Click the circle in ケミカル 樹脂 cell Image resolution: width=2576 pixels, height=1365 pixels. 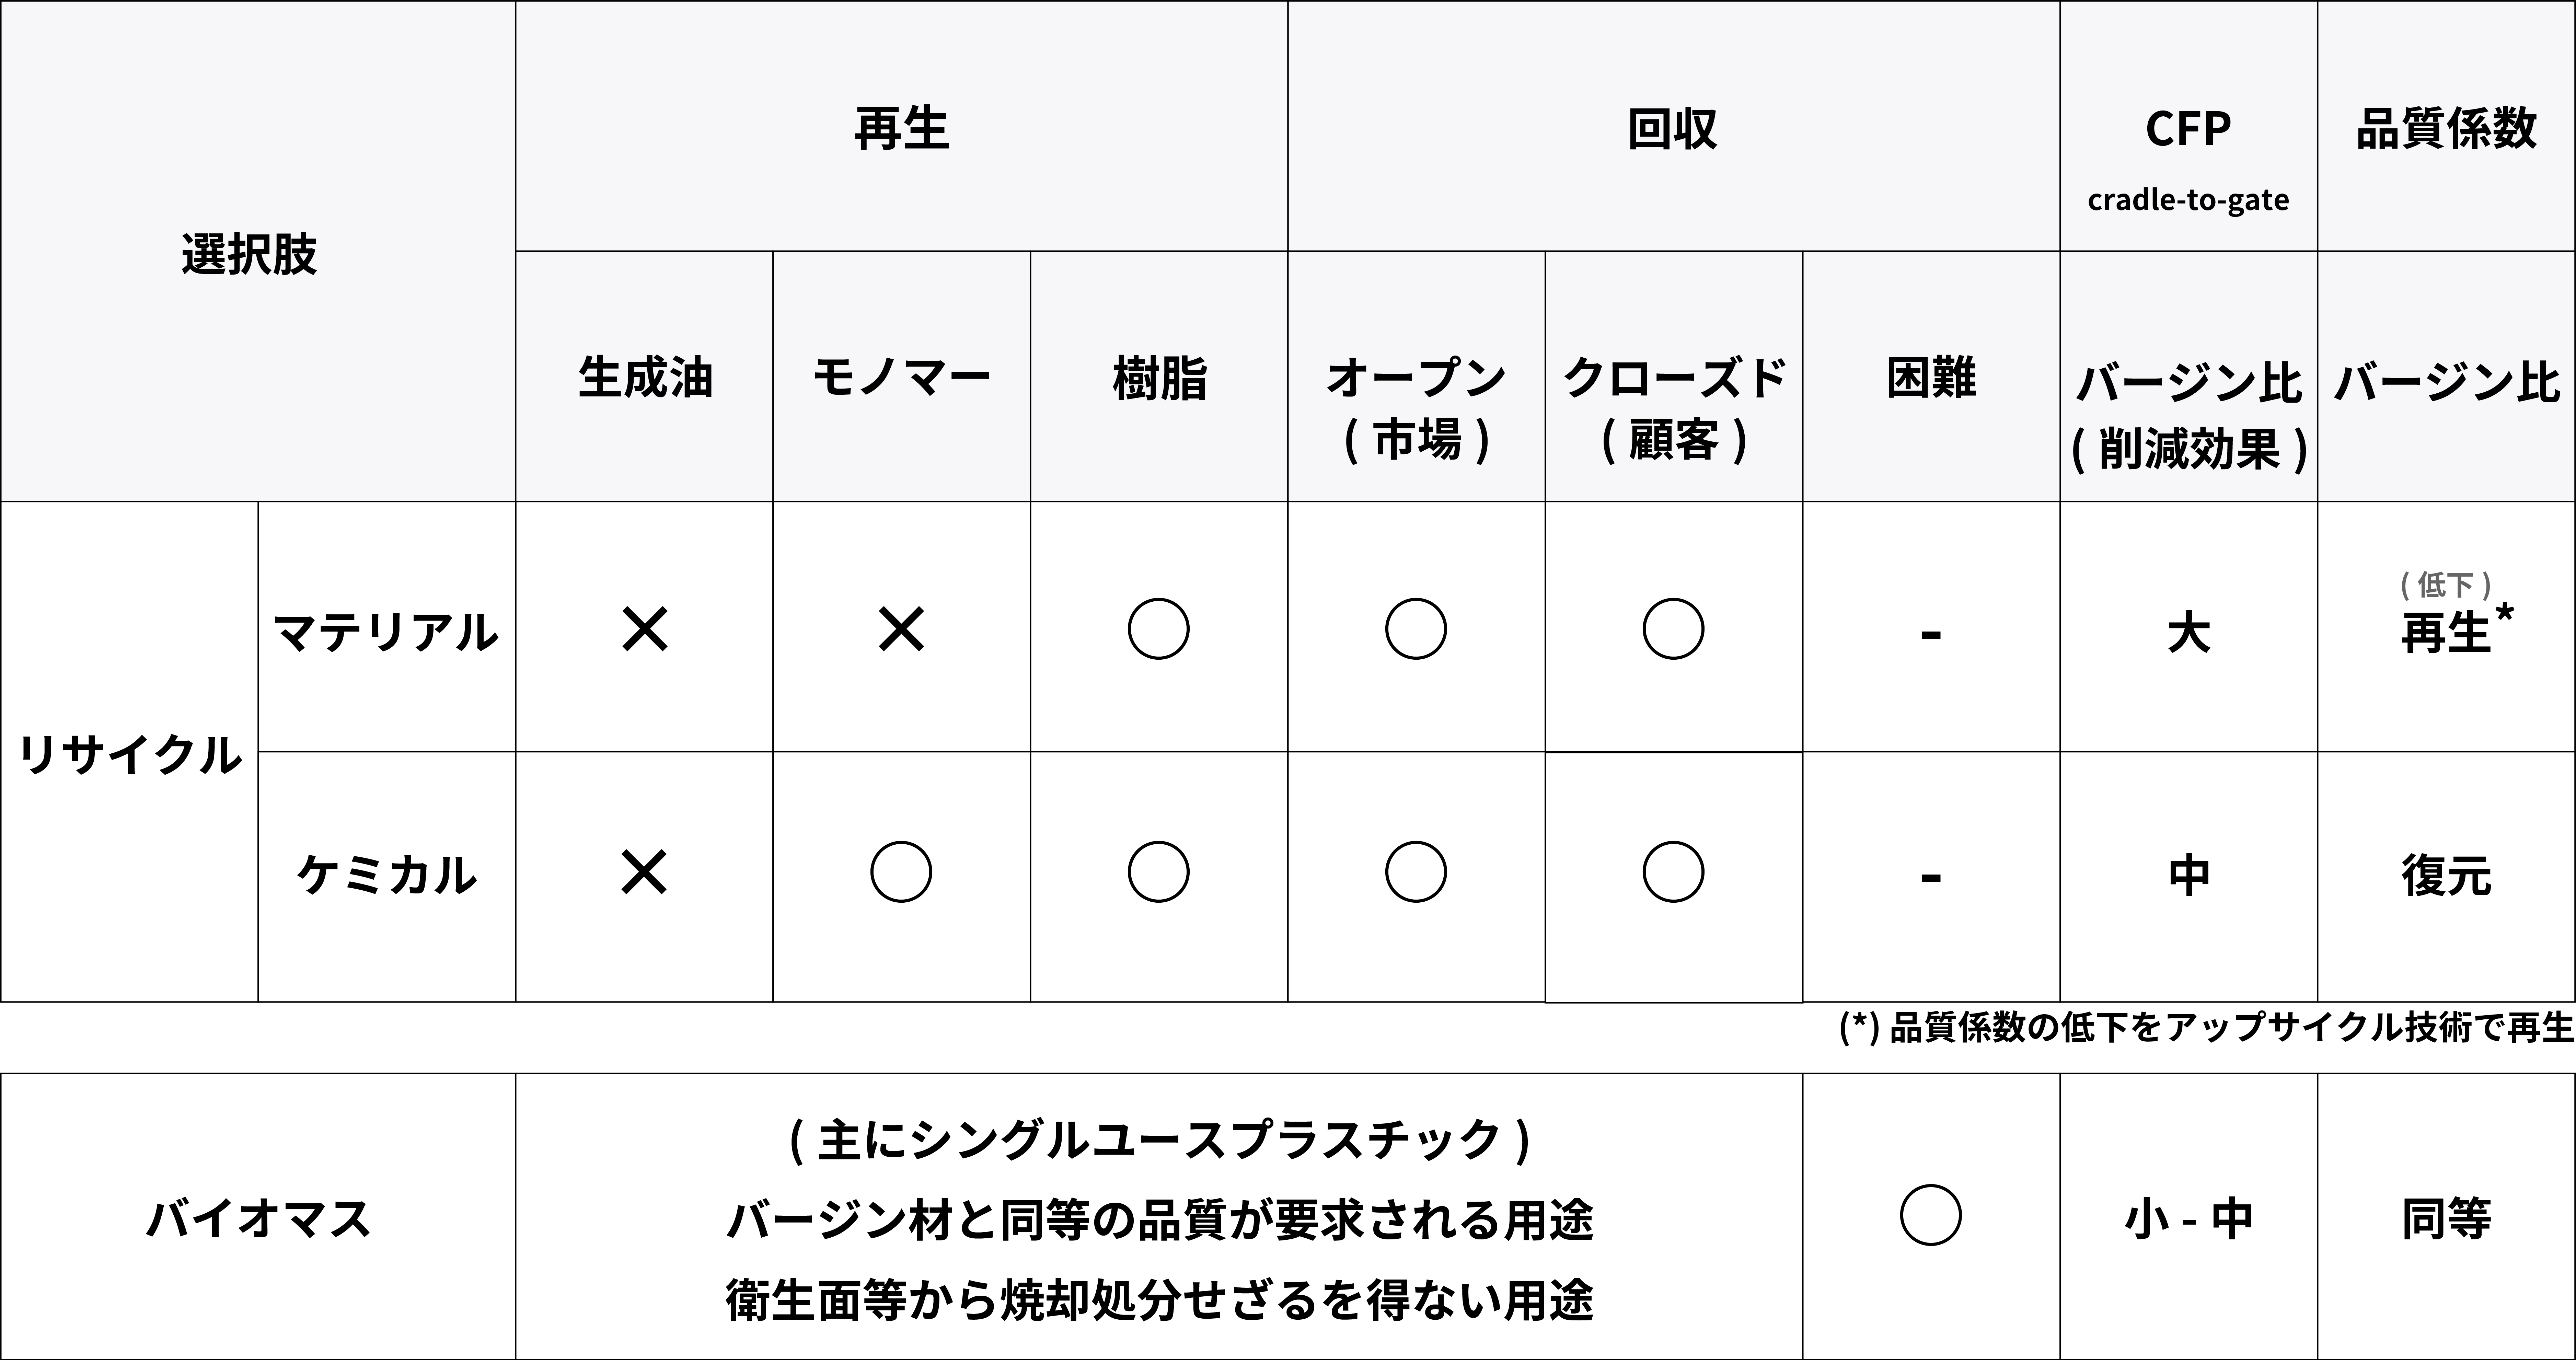(1158, 872)
